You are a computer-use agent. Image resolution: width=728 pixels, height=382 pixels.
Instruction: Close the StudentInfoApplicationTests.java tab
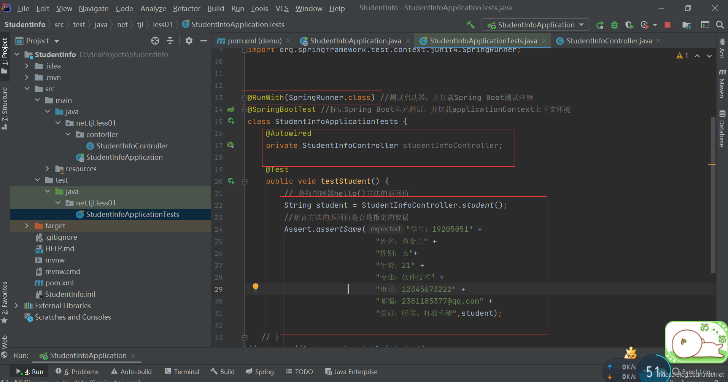click(544, 41)
